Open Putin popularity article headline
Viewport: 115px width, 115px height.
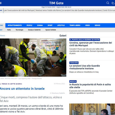click(x=90, y=86)
